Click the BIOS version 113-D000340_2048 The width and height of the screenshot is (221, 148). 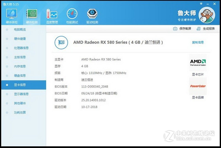(95, 87)
